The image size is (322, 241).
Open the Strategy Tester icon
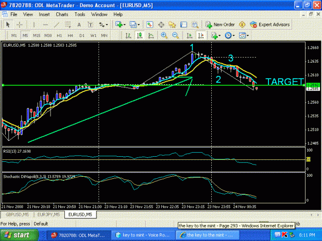(195, 25)
